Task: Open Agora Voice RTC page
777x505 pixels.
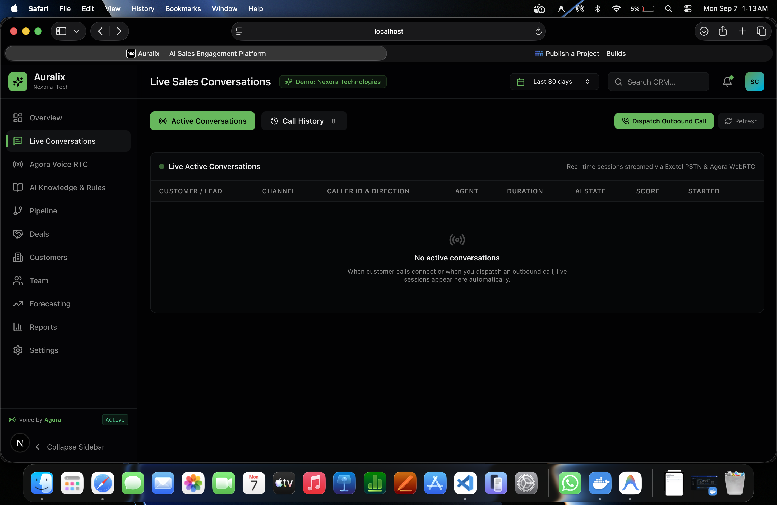Action: pos(68,164)
